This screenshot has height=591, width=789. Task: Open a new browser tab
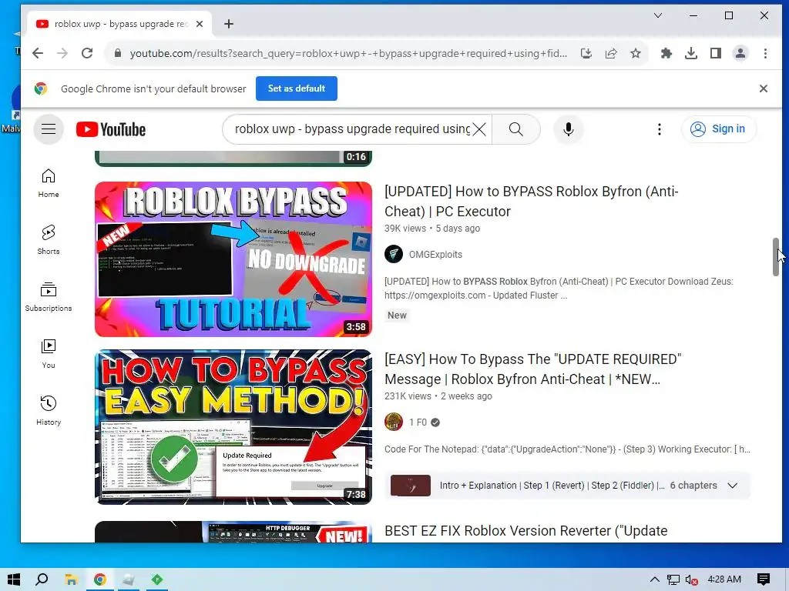pos(228,24)
